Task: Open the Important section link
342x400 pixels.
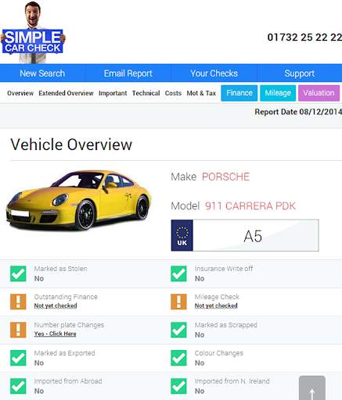Action: click(113, 93)
